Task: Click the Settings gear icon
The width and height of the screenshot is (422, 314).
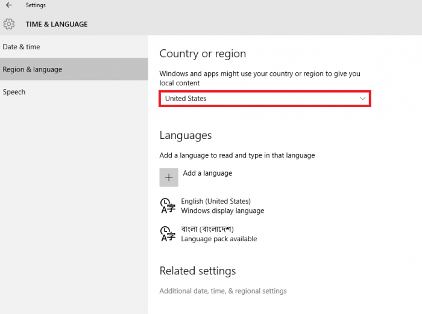Action: tap(9, 24)
